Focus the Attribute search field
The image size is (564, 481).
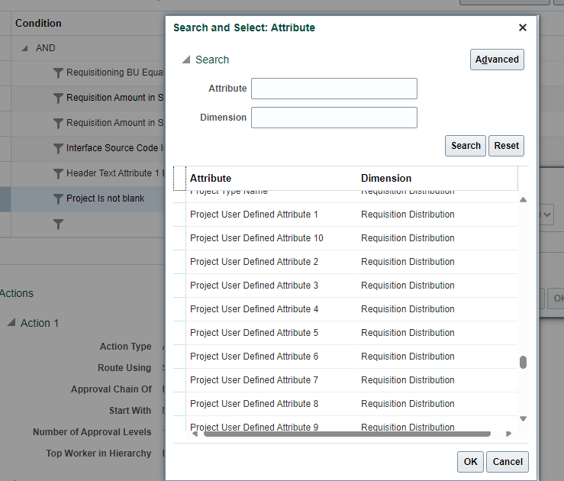[334, 89]
